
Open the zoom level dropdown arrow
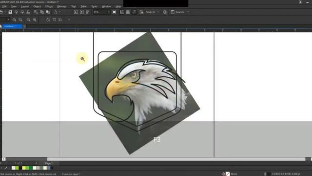109,12
